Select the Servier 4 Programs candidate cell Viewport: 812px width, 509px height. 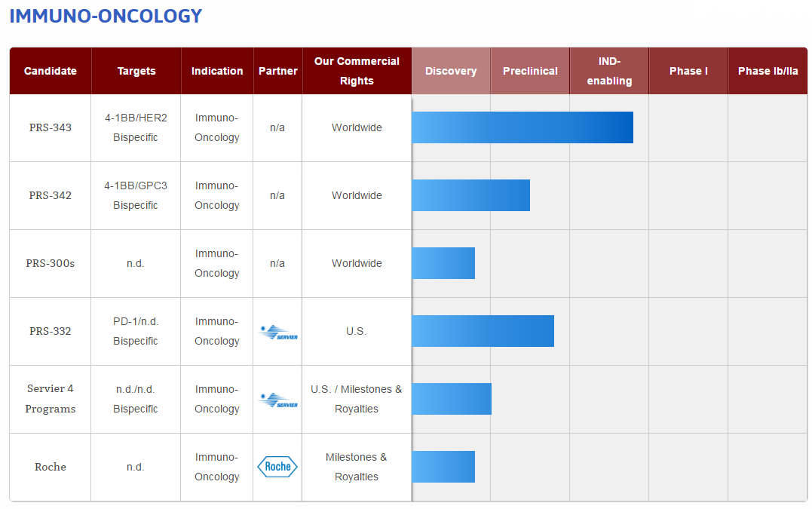pyautogui.click(x=51, y=399)
